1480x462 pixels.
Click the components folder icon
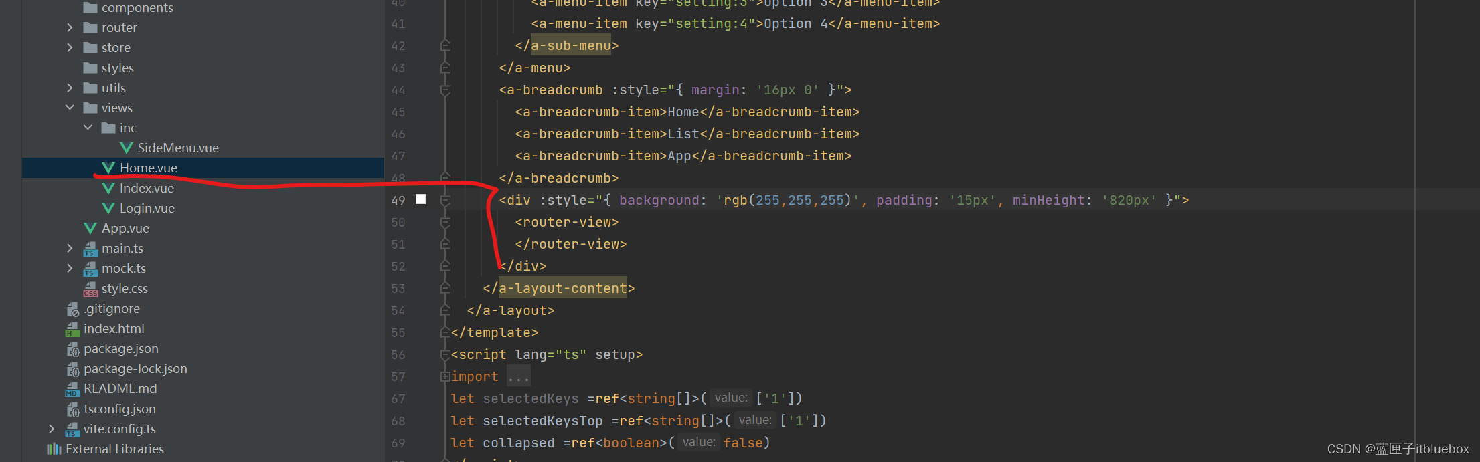tap(90, 7)
